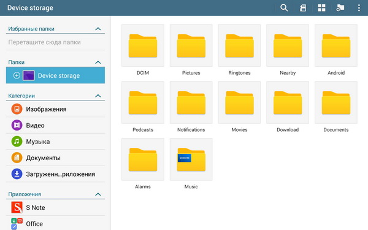Image resolution: width=368 pixels, height=230 pixels.
Task: Collapse the Приложения section chevron
Action: pos(98,194)
